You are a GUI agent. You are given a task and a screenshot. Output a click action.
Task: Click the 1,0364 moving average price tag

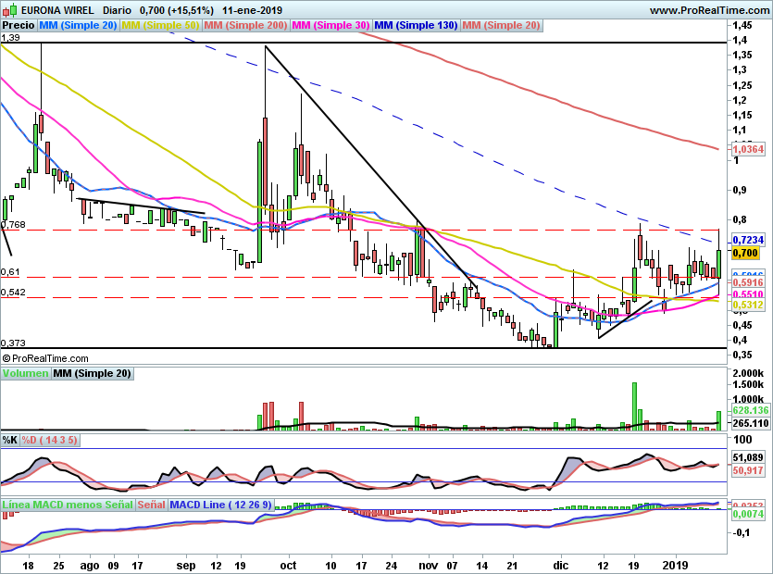[x=748, y=149]
